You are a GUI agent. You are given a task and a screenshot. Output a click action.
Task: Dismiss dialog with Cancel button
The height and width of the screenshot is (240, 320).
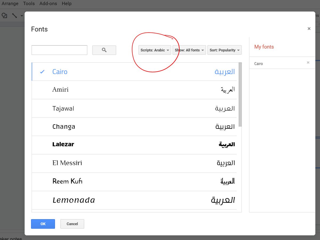pyautogui.click(x=72, y=224)
